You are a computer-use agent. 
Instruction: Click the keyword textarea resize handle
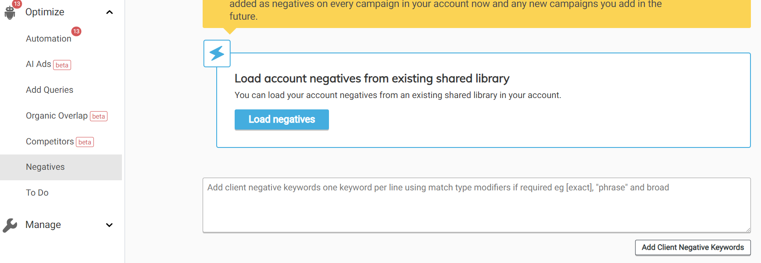pos(747,229)
